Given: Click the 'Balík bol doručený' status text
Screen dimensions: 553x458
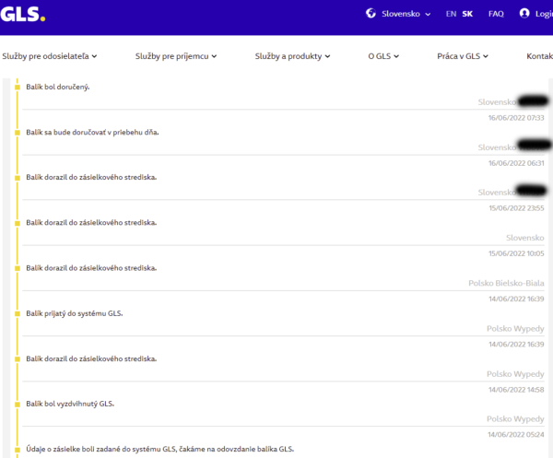Looking at the screenshot, I should click(x=64, y=87).
